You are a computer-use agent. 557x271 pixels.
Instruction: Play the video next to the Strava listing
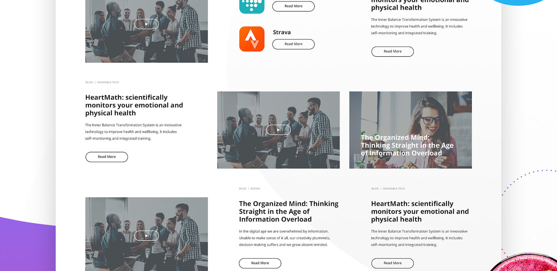click(x=147, y=24)
